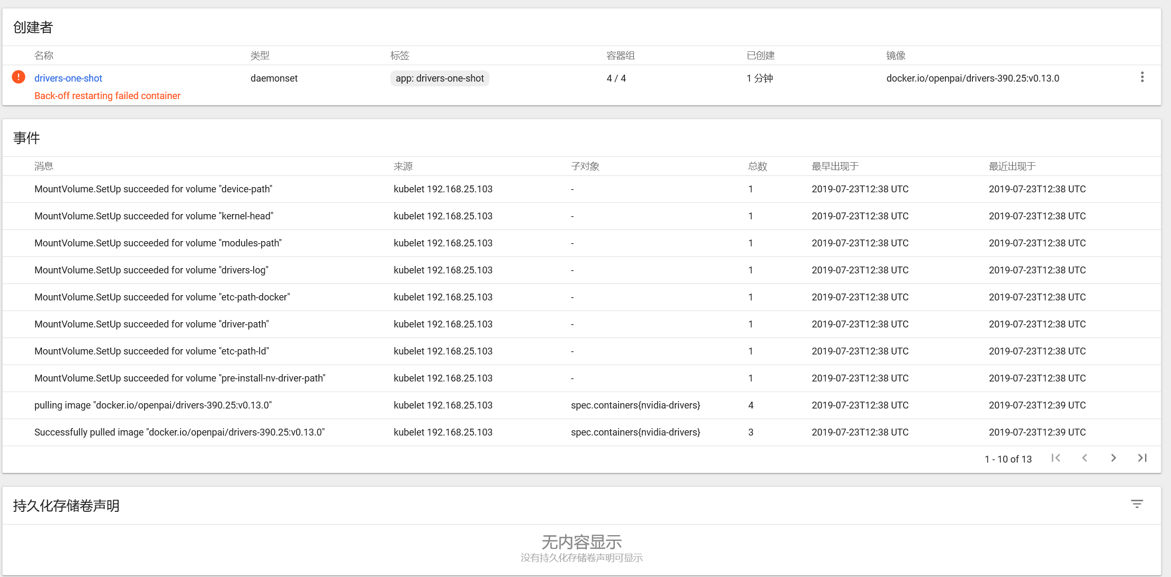Open the drivers-one-shot row actions menu

[x=1142, y=77]
